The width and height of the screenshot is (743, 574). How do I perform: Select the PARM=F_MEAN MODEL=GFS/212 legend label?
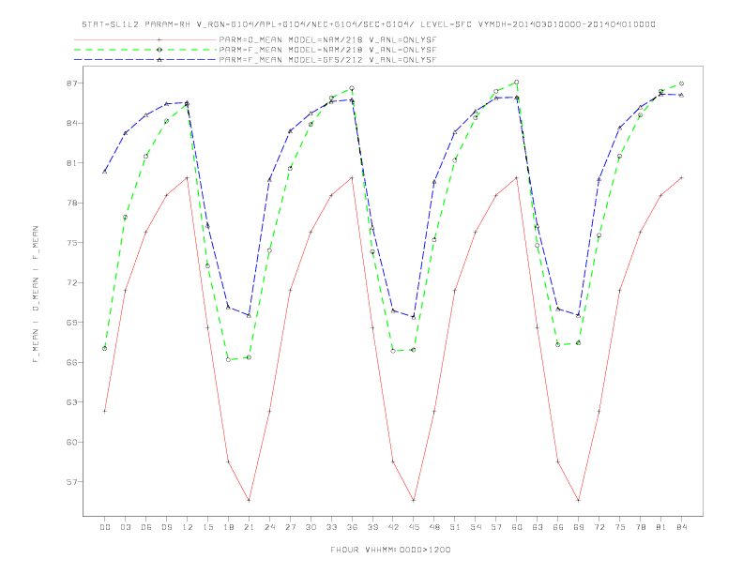click(327, 60)
